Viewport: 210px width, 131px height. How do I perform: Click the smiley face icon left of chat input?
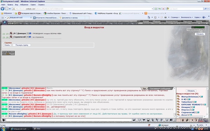(3, 120)
